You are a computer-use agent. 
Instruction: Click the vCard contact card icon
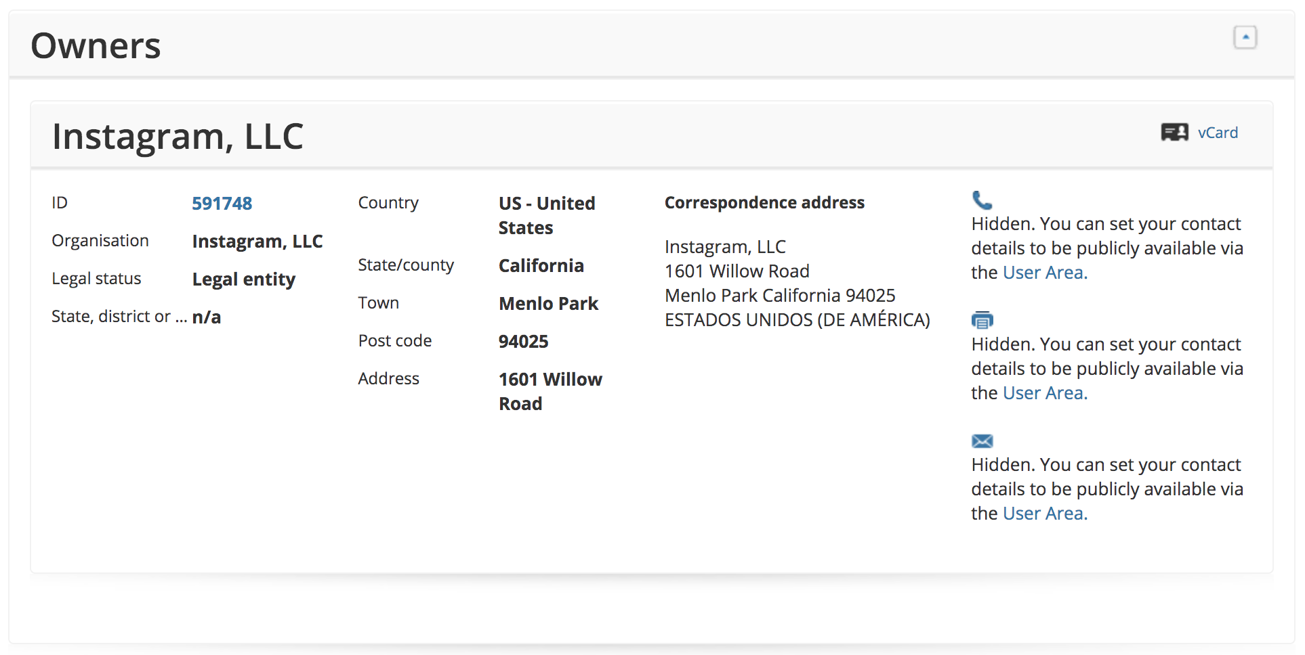[x=1174, y=132]
